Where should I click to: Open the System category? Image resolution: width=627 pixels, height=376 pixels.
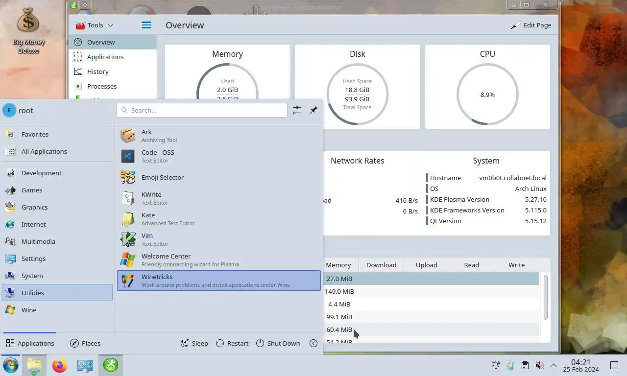[57, 276]
